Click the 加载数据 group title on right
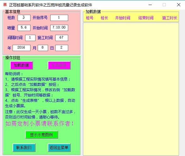Screen dimensions: 185x156 (x=93, y=12)
